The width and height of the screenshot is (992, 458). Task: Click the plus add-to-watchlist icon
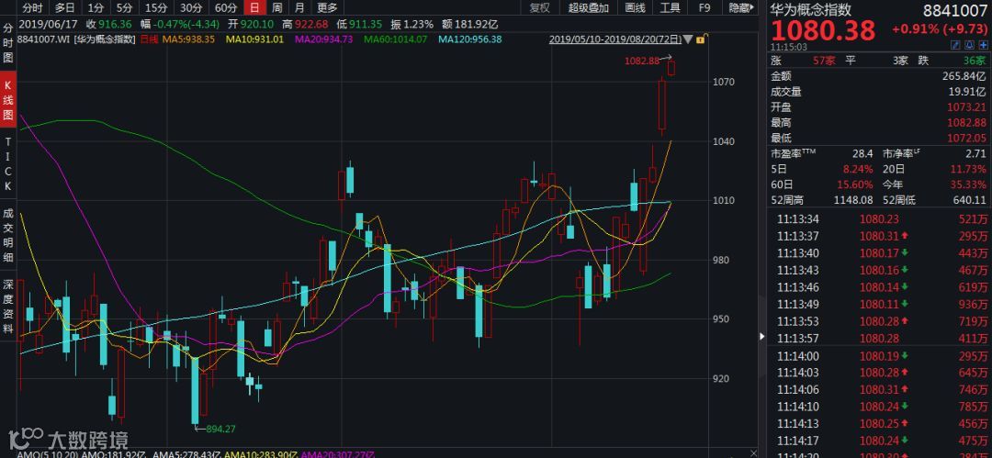click(x=982, y=45)
